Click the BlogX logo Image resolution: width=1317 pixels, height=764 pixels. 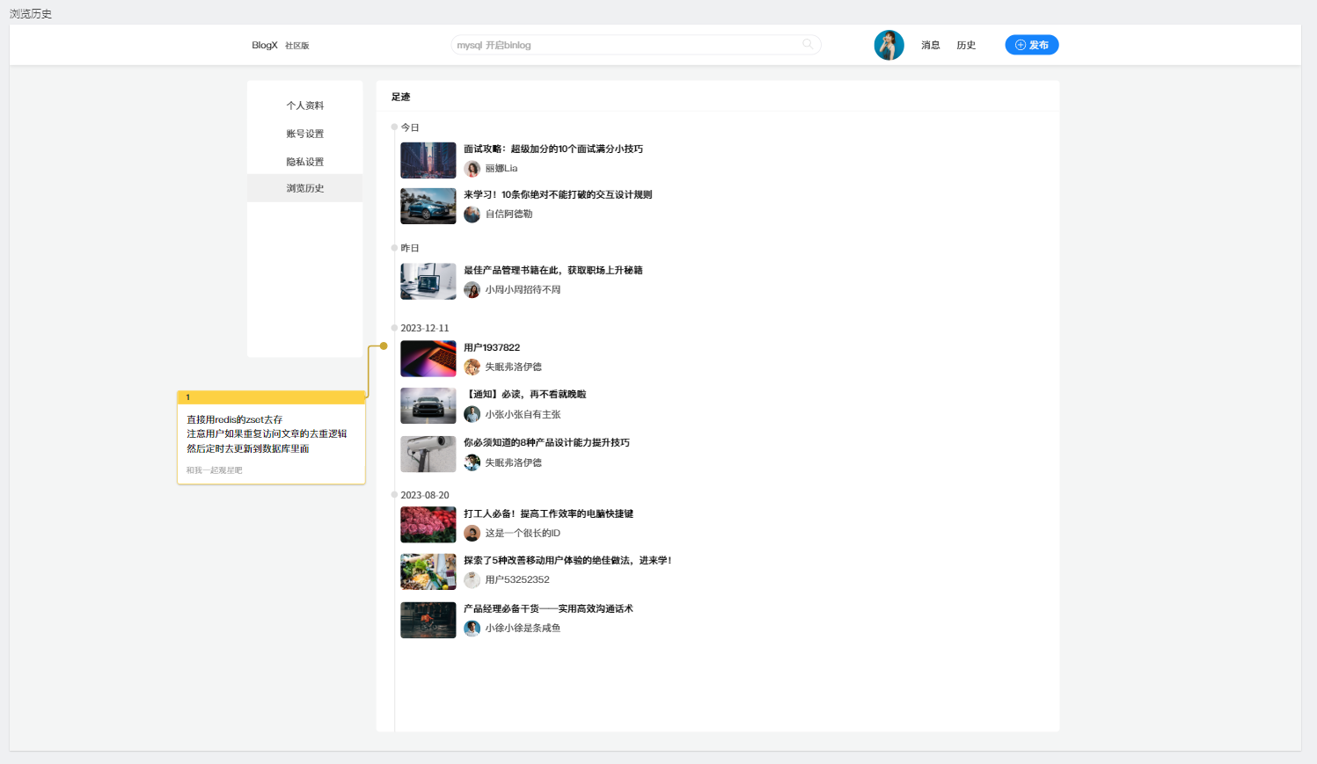pyautogui.click(x=264, y=45)
